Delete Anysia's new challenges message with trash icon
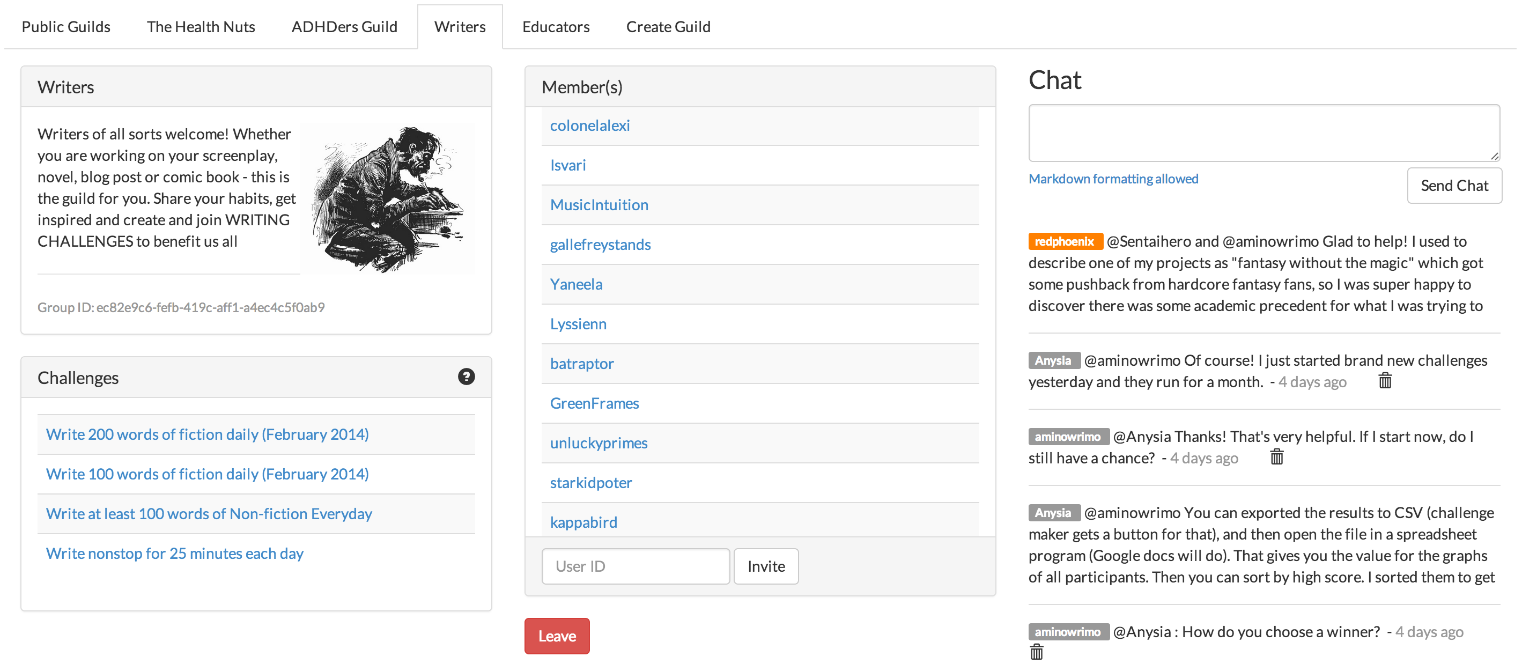Image resolution: width=1522 pixels, height=664 pixels. [1385, 381]
